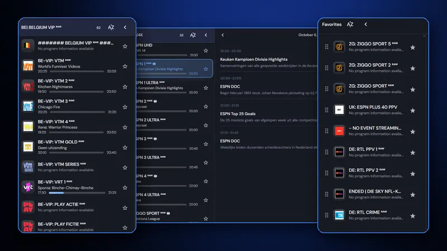This screenshot has height=251, width=447.
Task: Open the DE: RTL CRIME channel logo
Action: (x=339, y=215)
